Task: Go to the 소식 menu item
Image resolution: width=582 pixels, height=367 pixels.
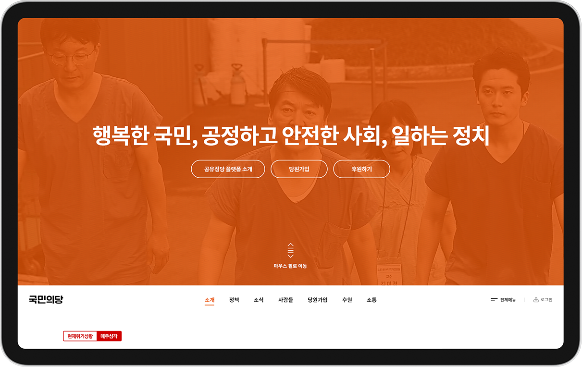Action: (x=259, y=300)
